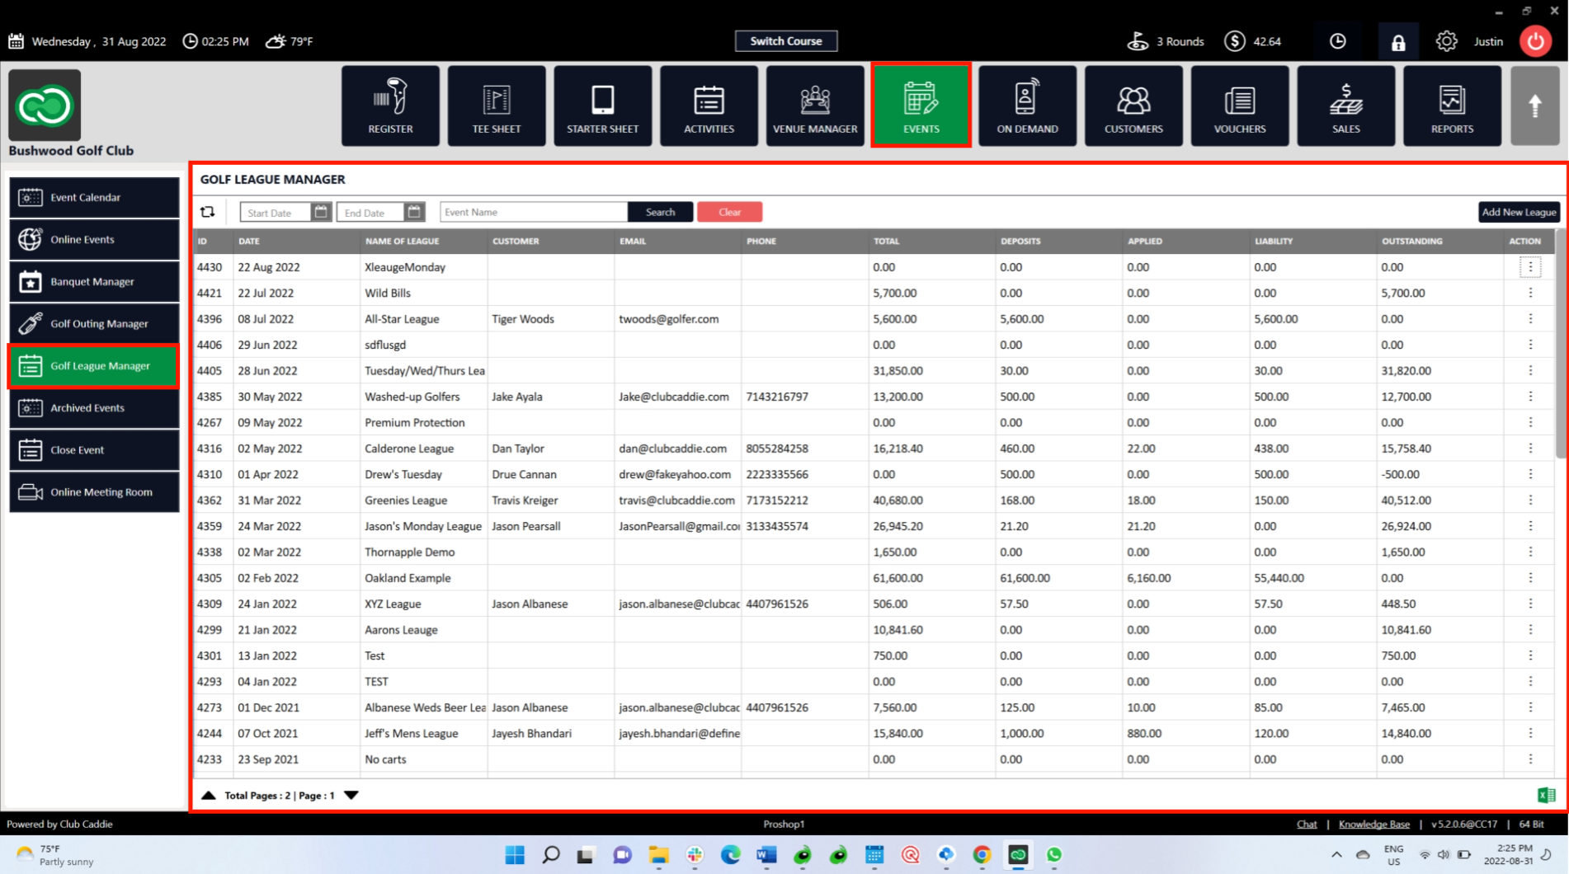Select Banquet Manager in sidebar
1569x874 pixels.
[94, 282]
